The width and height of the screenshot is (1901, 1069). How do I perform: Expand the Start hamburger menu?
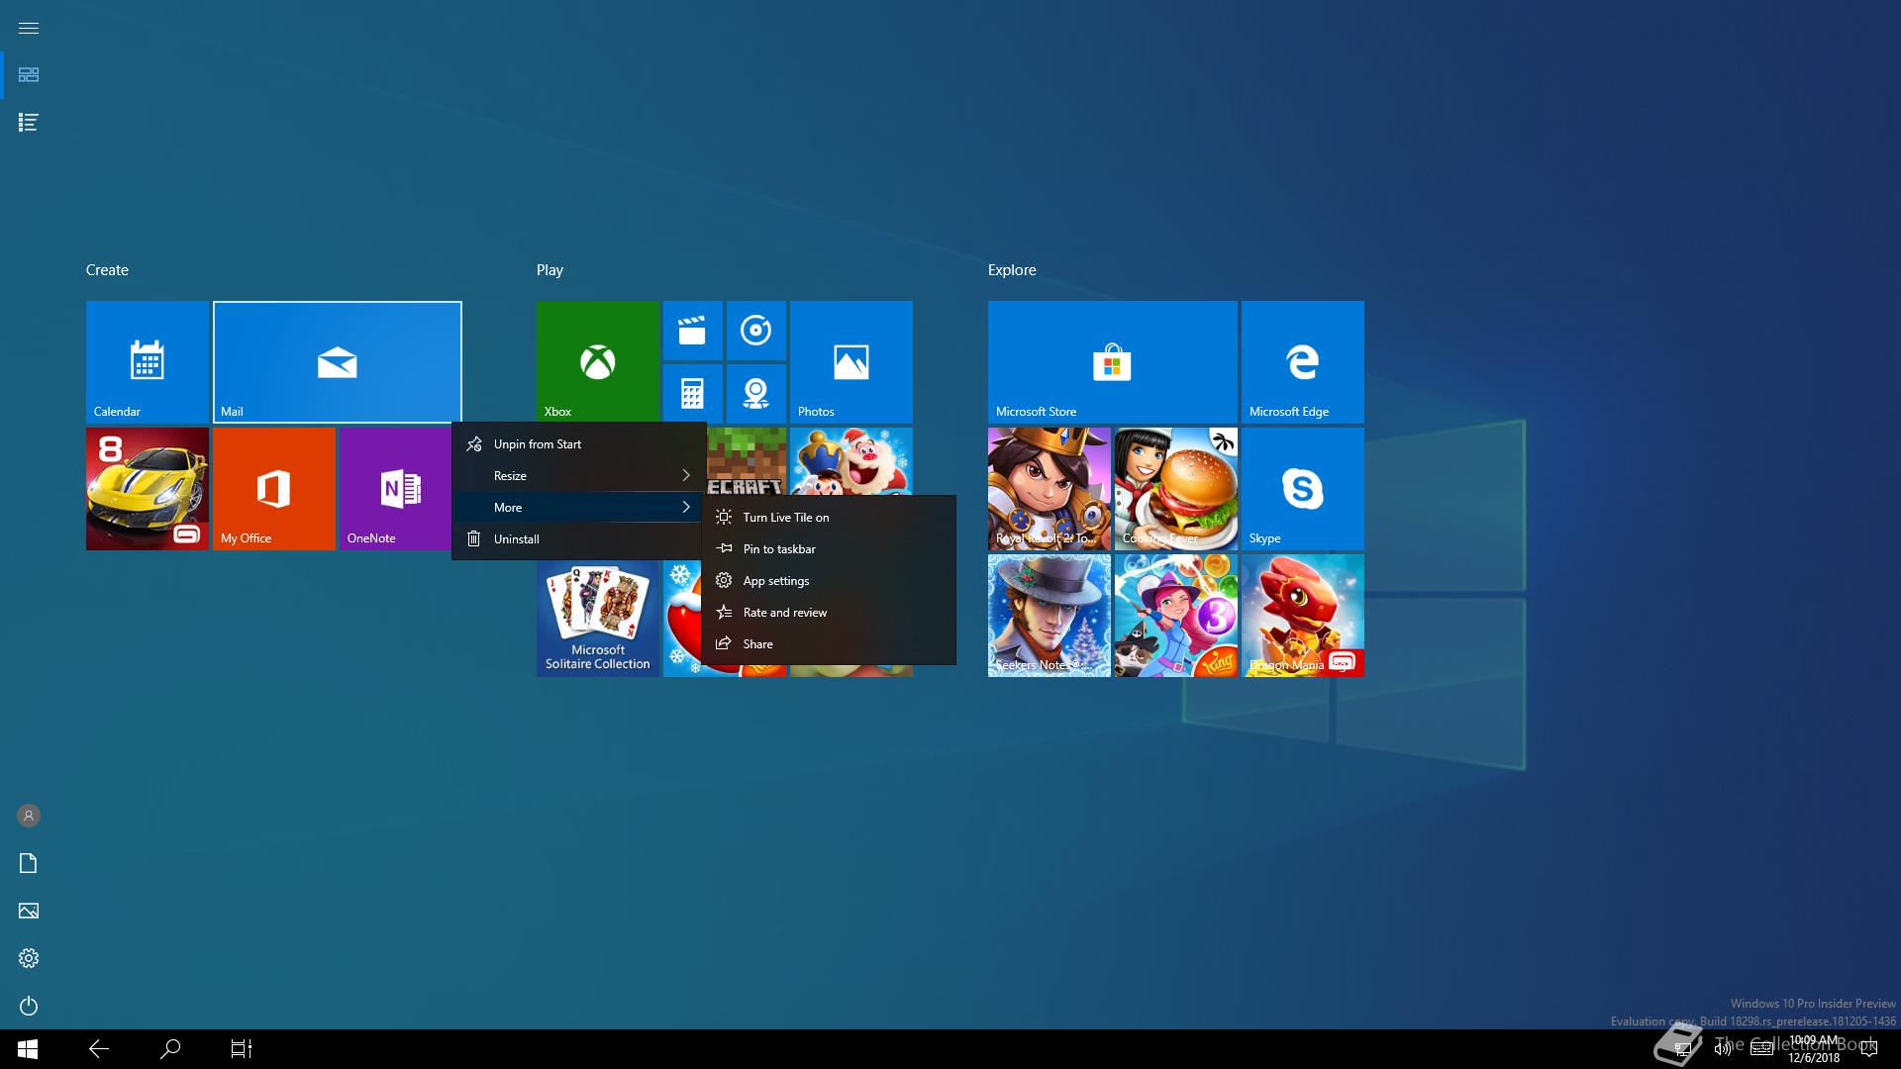coord(29,28)
